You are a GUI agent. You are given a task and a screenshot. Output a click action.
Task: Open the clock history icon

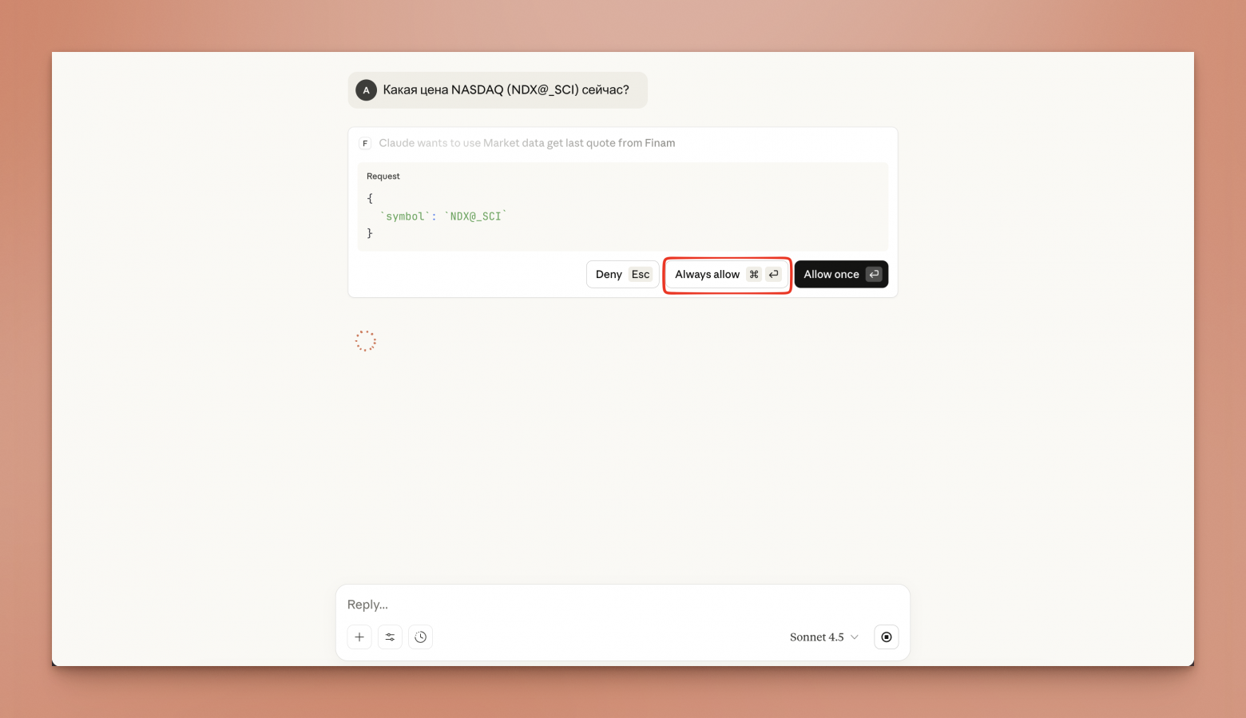pyautogui.click(x=420, y=637)
